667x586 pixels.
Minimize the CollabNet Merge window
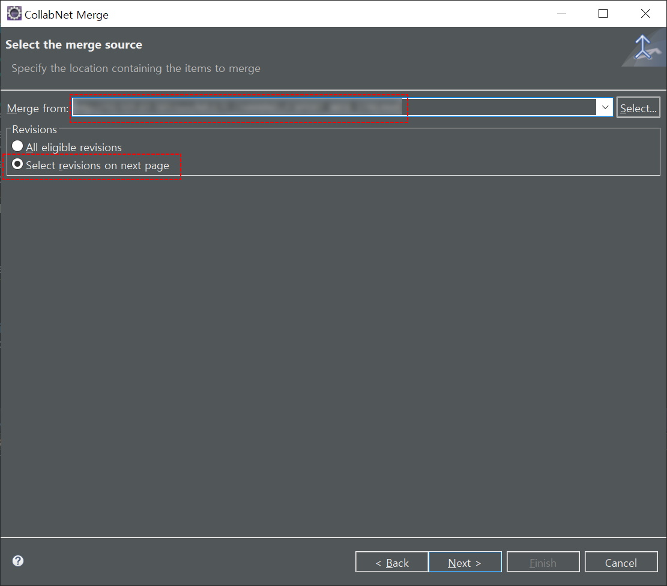coord(561,14)
